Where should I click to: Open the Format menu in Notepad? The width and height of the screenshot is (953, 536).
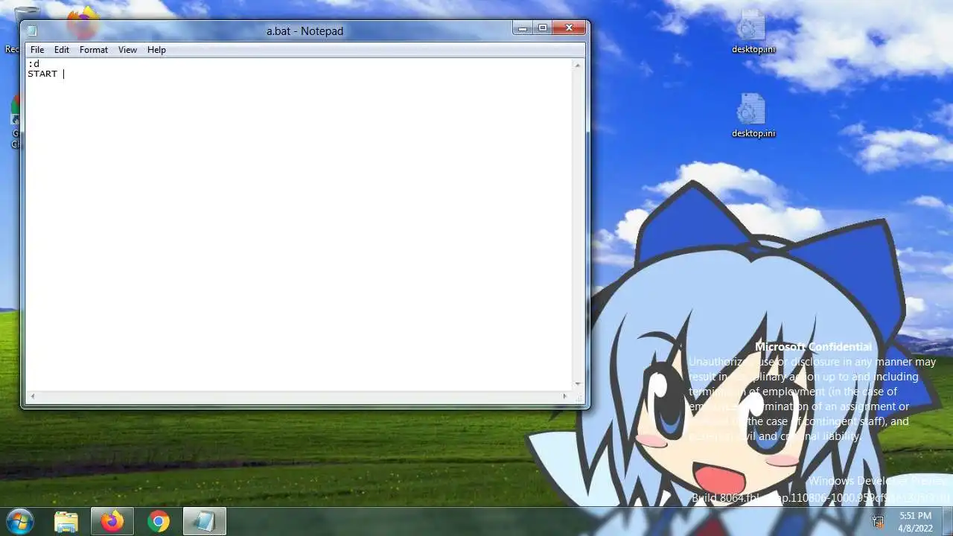click(94, 50)
